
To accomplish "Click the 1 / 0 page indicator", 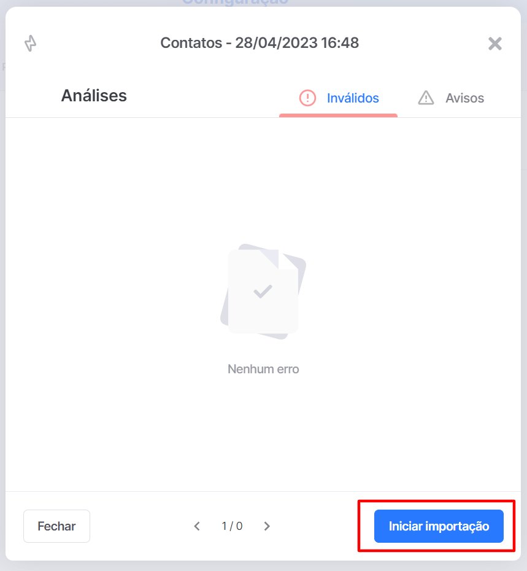I will click(232, 526).
